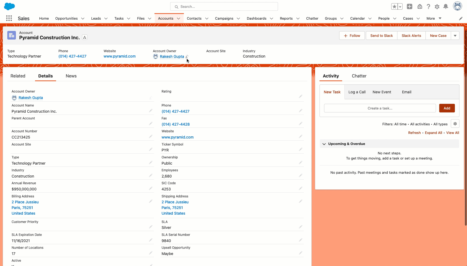Screen dimensions: 467x266
Task: Edit the Website field pencil icon
Action: pos(300,136)
